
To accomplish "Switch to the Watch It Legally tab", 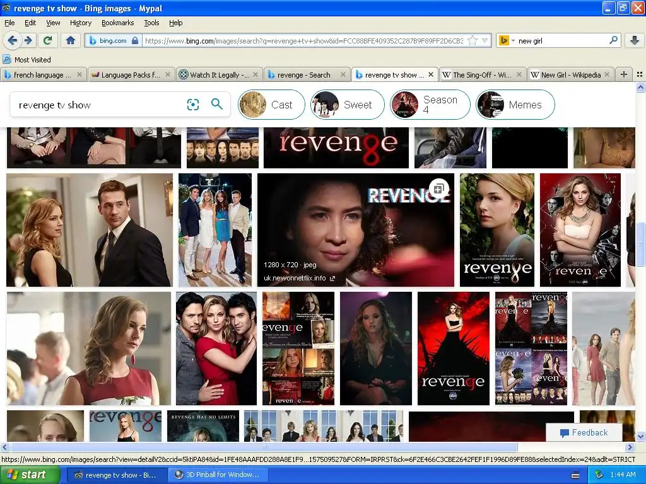I will (219, 74).
